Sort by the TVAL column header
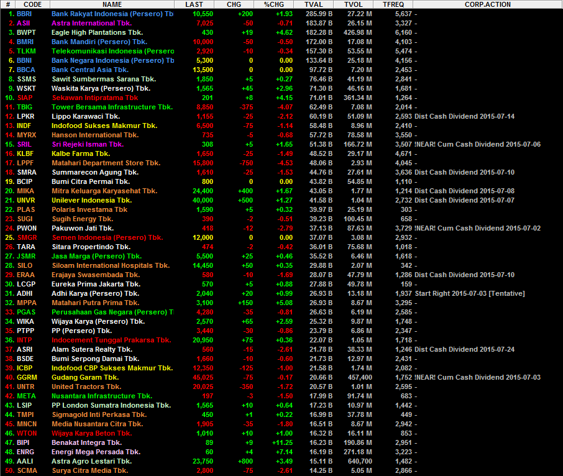563x476 pixels. pos(314,4)
